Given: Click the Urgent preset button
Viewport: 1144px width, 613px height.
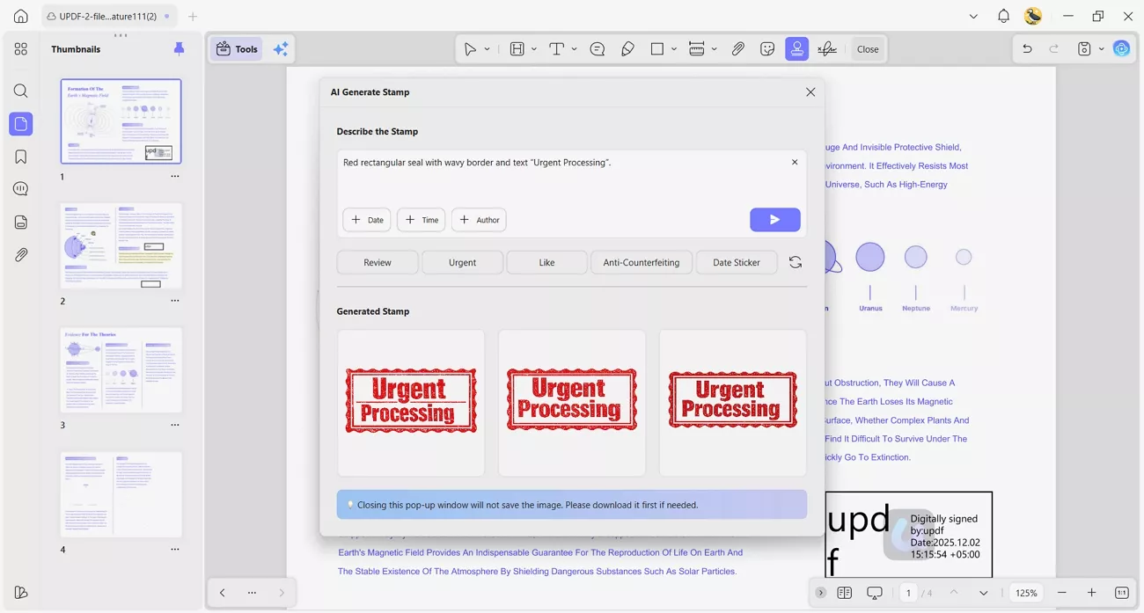Looking at the screenshot, I should coord(462,261).
